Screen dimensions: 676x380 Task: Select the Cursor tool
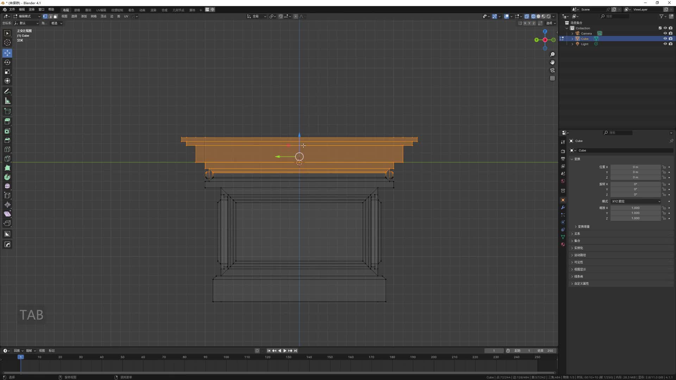tap(7, 43)
